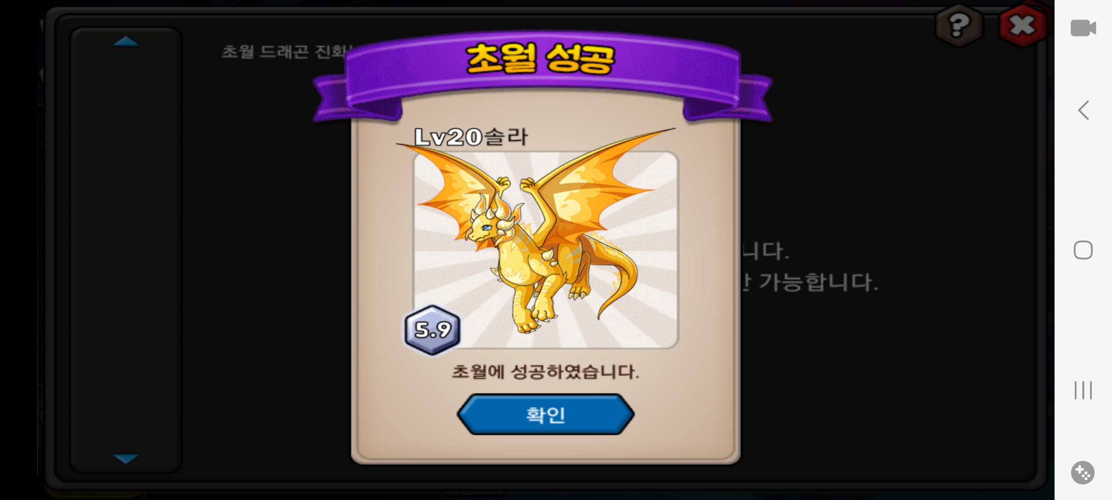Screen dimensions: 1112x500
Task: Click the dimmed 니다. text behind the popup
Action: coord(765,251)
